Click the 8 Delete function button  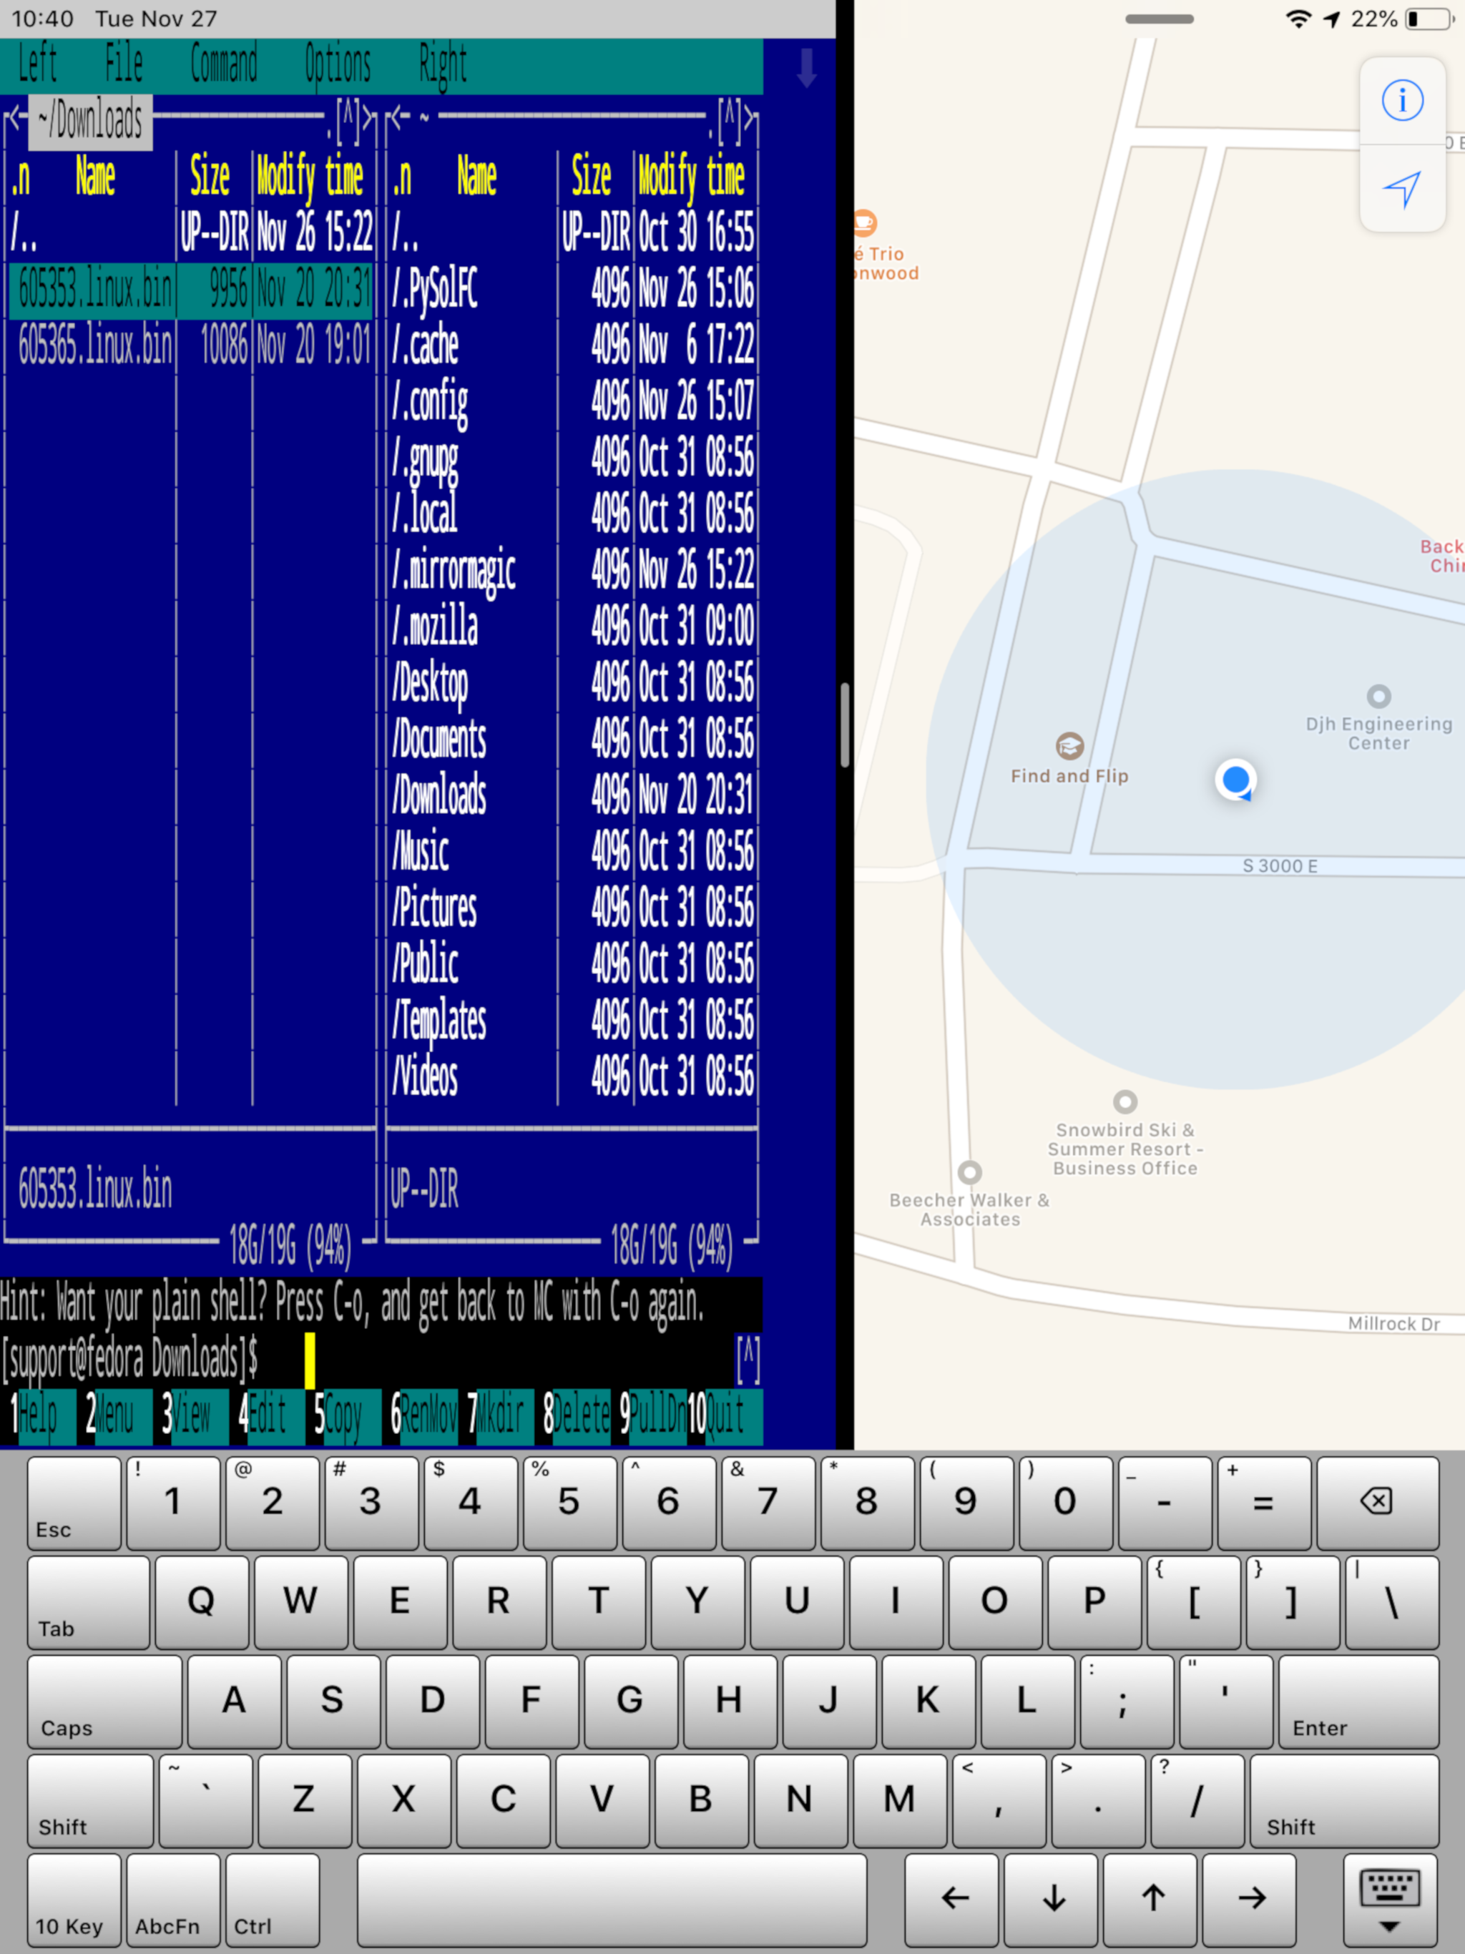pyautogui.click(x=576, y=1417)
